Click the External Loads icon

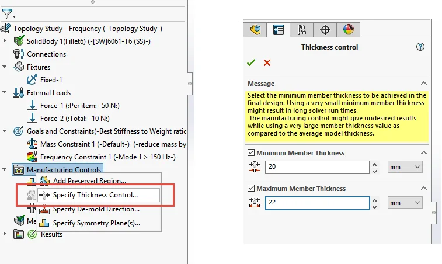[x=19, y=92]
